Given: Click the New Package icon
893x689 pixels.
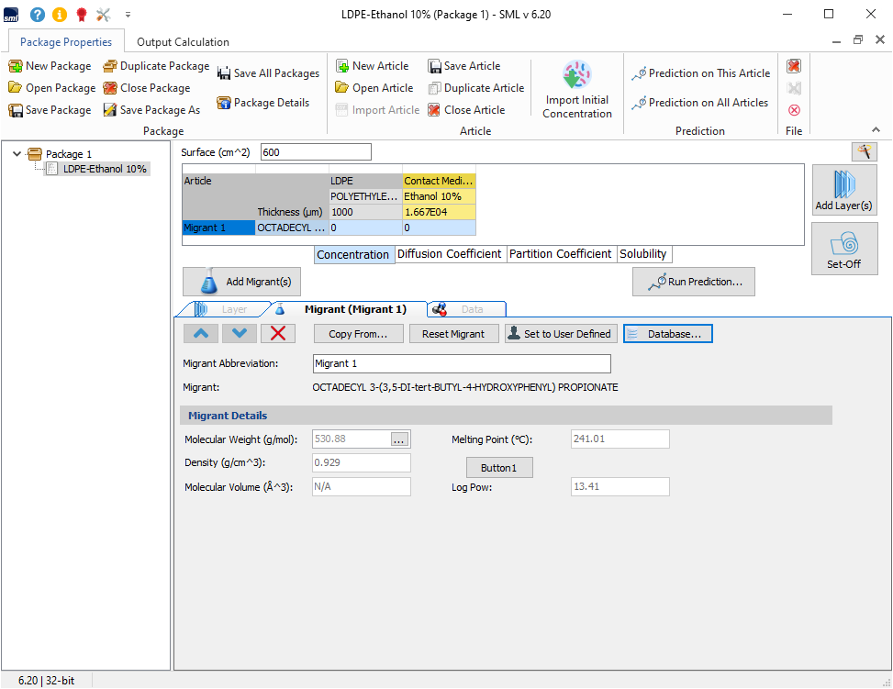Looking at the screenshot, I should click(16, 66).
